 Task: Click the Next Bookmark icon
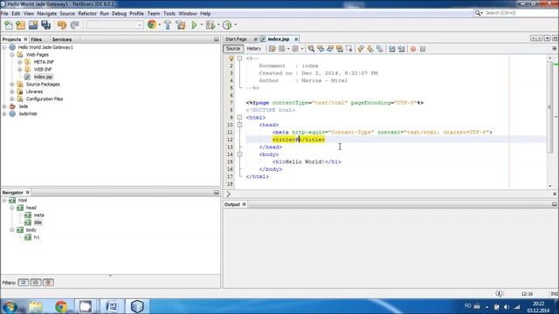(x=370, y=49)
